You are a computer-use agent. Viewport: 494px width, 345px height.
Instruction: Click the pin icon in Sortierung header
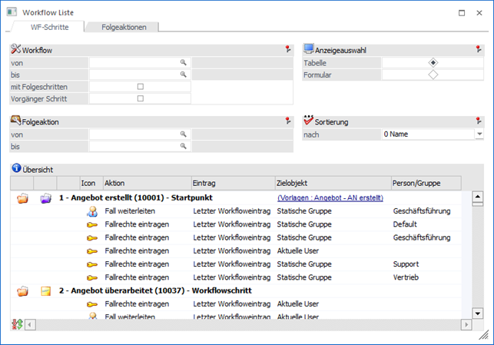tap(479, 121)
